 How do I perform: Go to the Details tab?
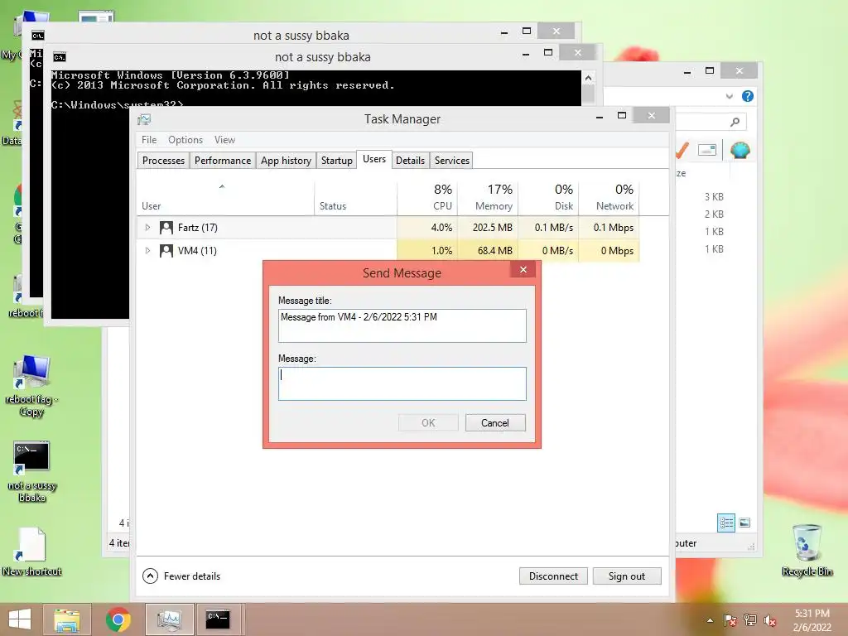410,161
